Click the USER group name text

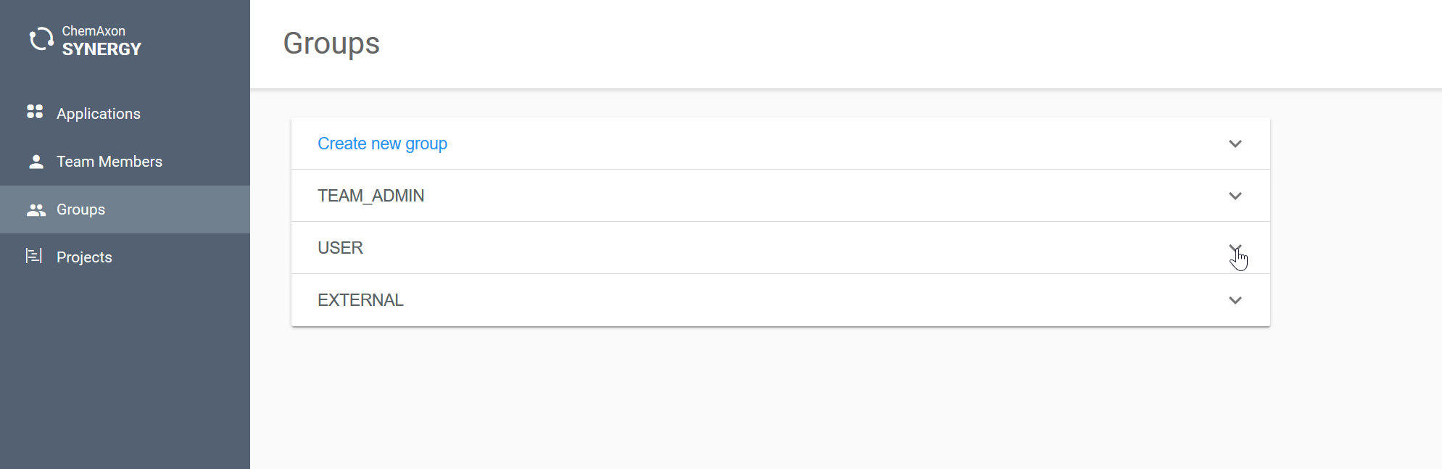pyautogui.click(x=340, y=248)
